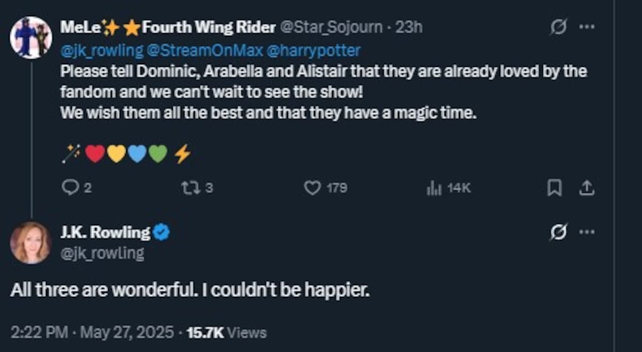642x352 pixels.
Task: Share MeLe's tweet via share icon
Action: 587,188
